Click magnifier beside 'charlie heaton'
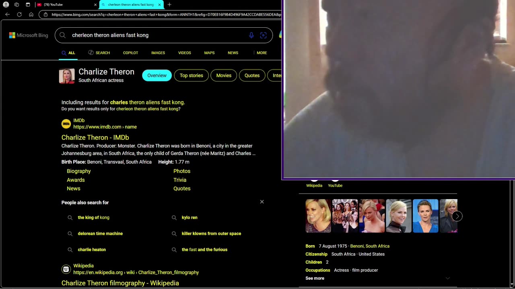 70,250
